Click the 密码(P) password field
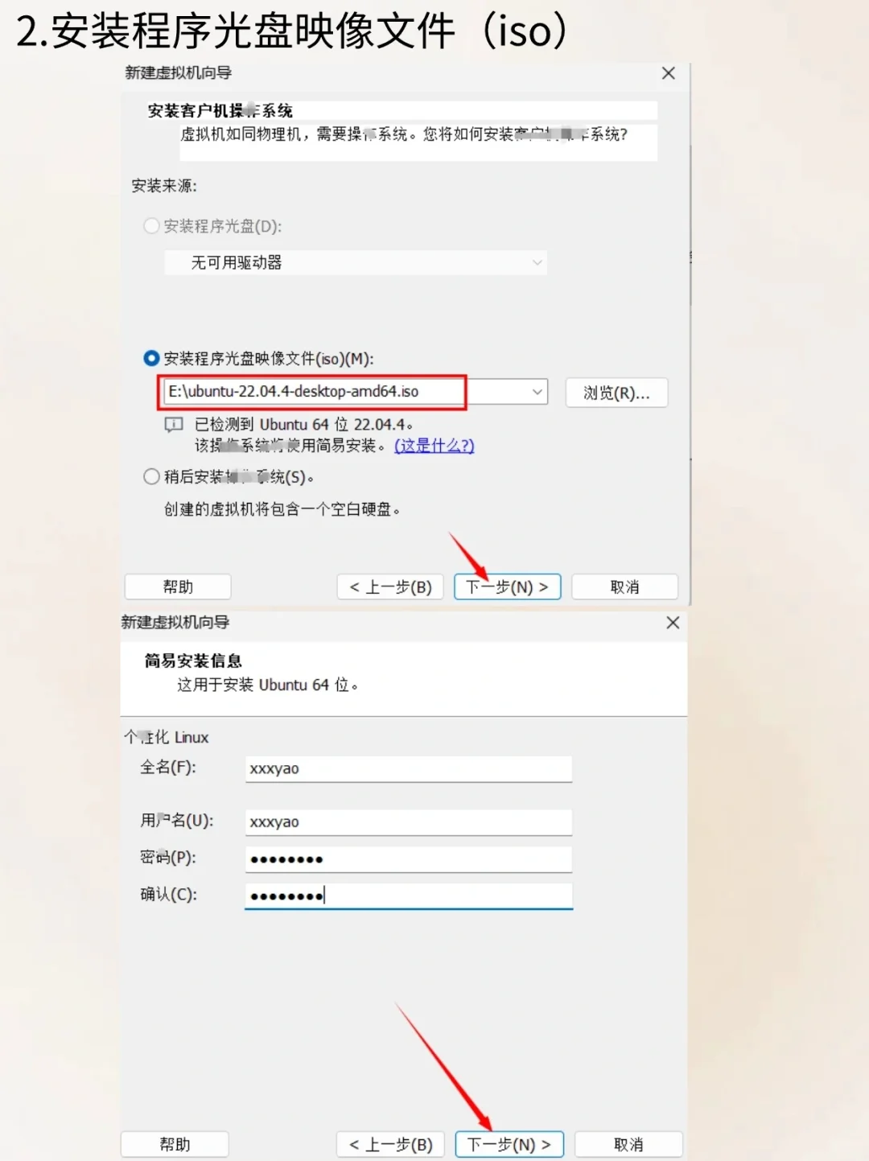This screenshot has width=869, height=1161. pos(408,858)
